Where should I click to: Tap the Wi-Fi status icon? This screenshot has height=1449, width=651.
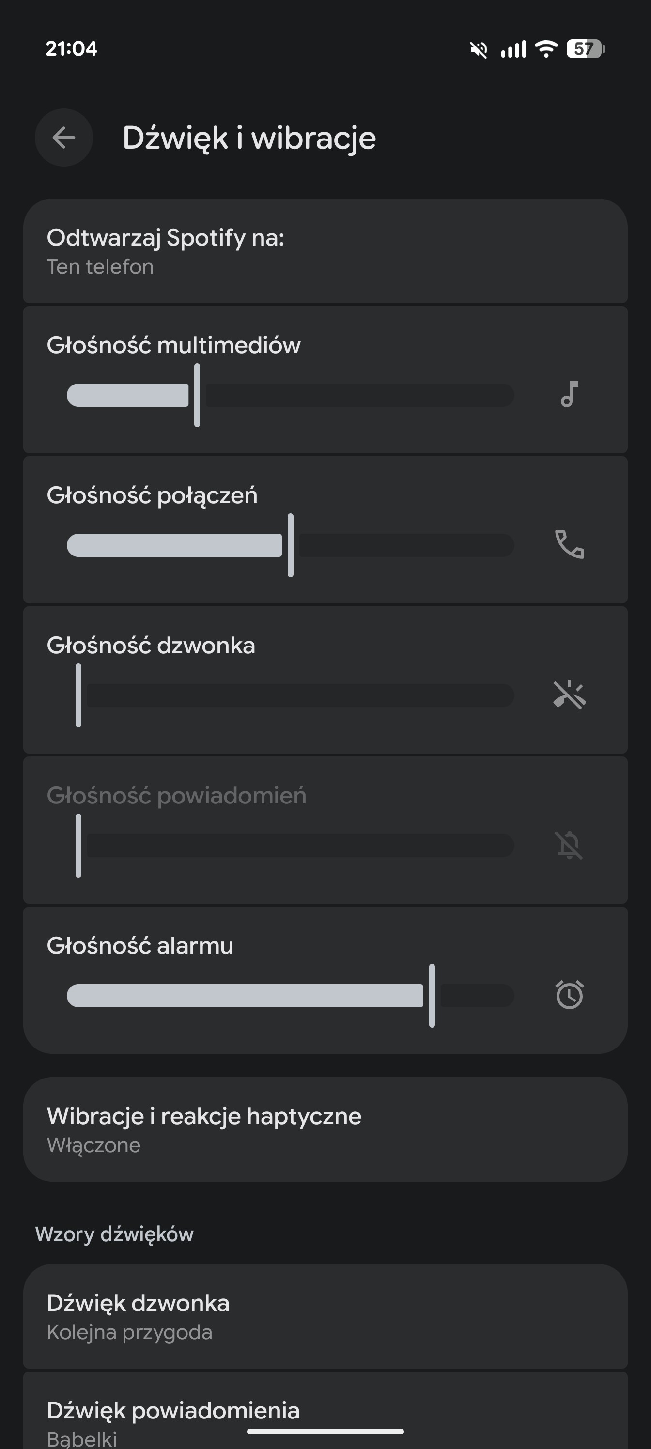(x=545, y=49)
